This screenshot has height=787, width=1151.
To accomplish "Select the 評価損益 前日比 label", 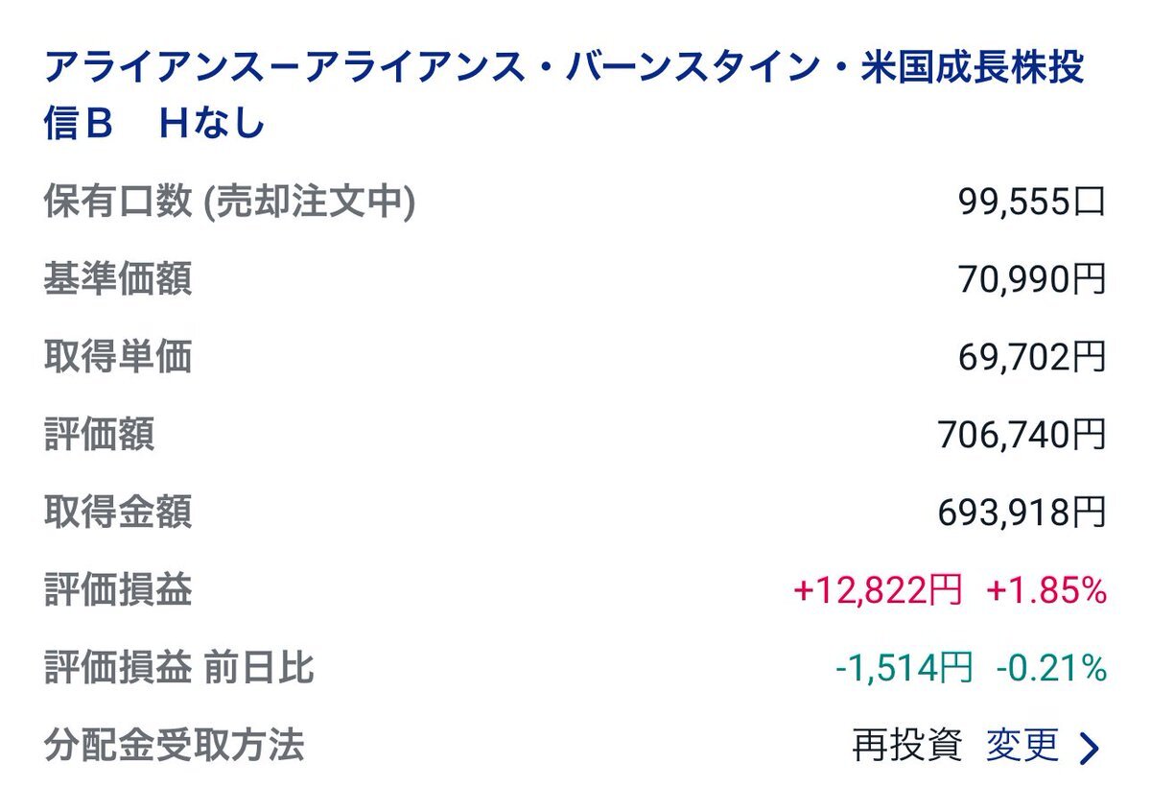I will pyautogui.click(x=179, y=668).
